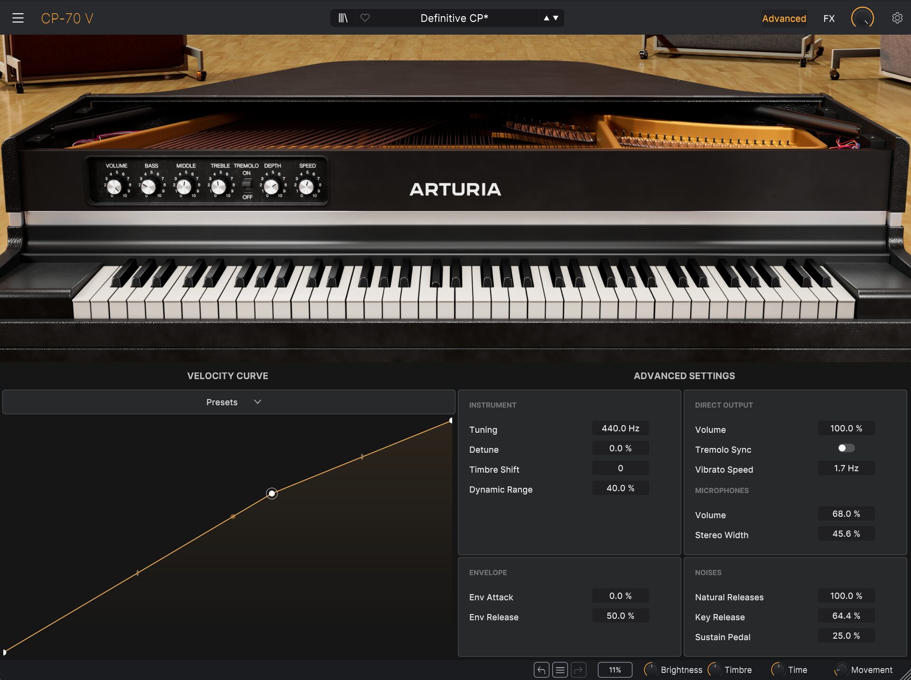Image resolution: width=911 pixels, height=680 pixels.
Task: Click the Natural Releases 100.0 % field
Action: pos(846,596)
